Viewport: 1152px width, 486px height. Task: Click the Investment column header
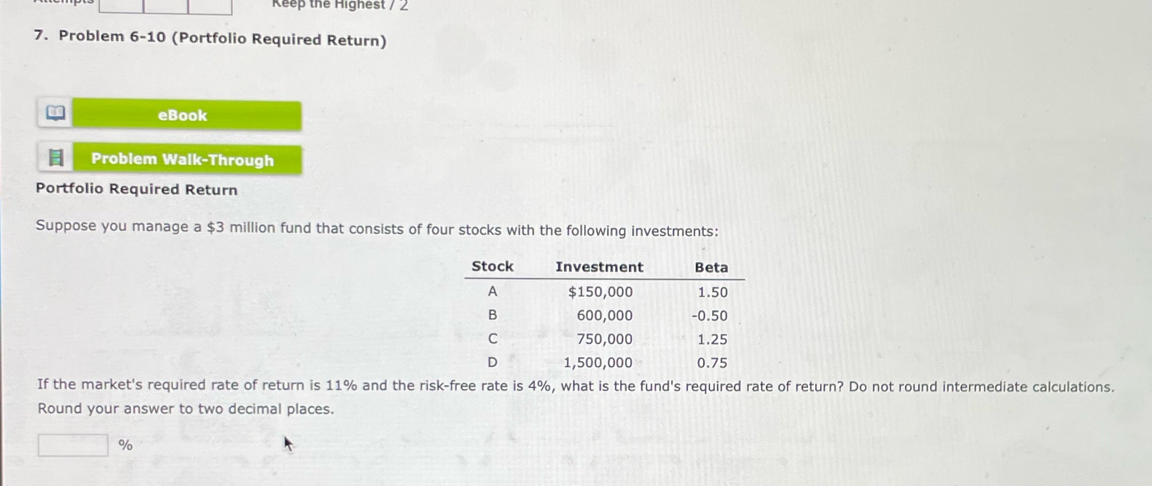pos(599,266)
